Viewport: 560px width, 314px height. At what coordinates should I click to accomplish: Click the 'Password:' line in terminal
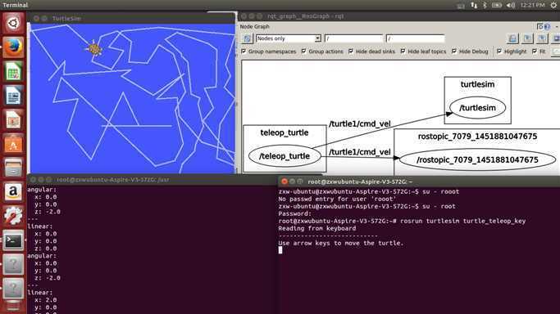click(x=294, y=213)
